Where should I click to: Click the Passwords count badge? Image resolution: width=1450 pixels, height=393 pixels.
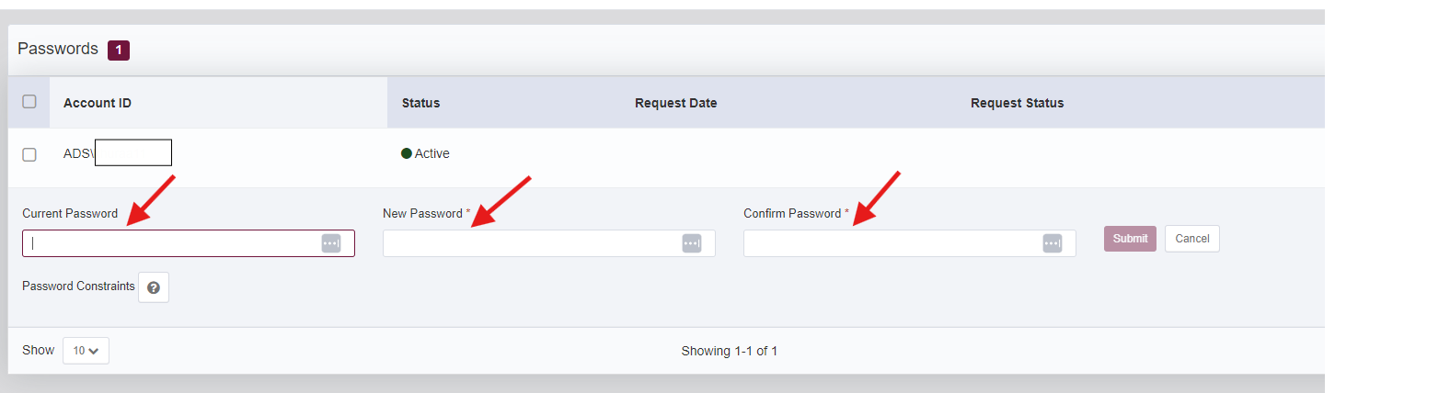(x=119, y=51)
